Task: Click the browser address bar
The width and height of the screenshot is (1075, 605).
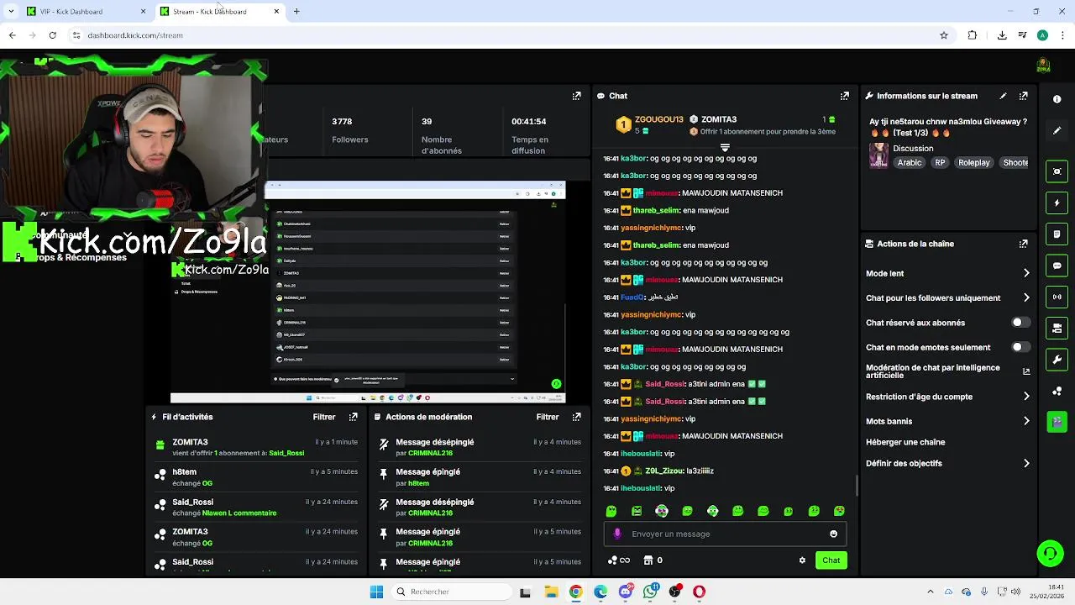Action: pos(504,35)
